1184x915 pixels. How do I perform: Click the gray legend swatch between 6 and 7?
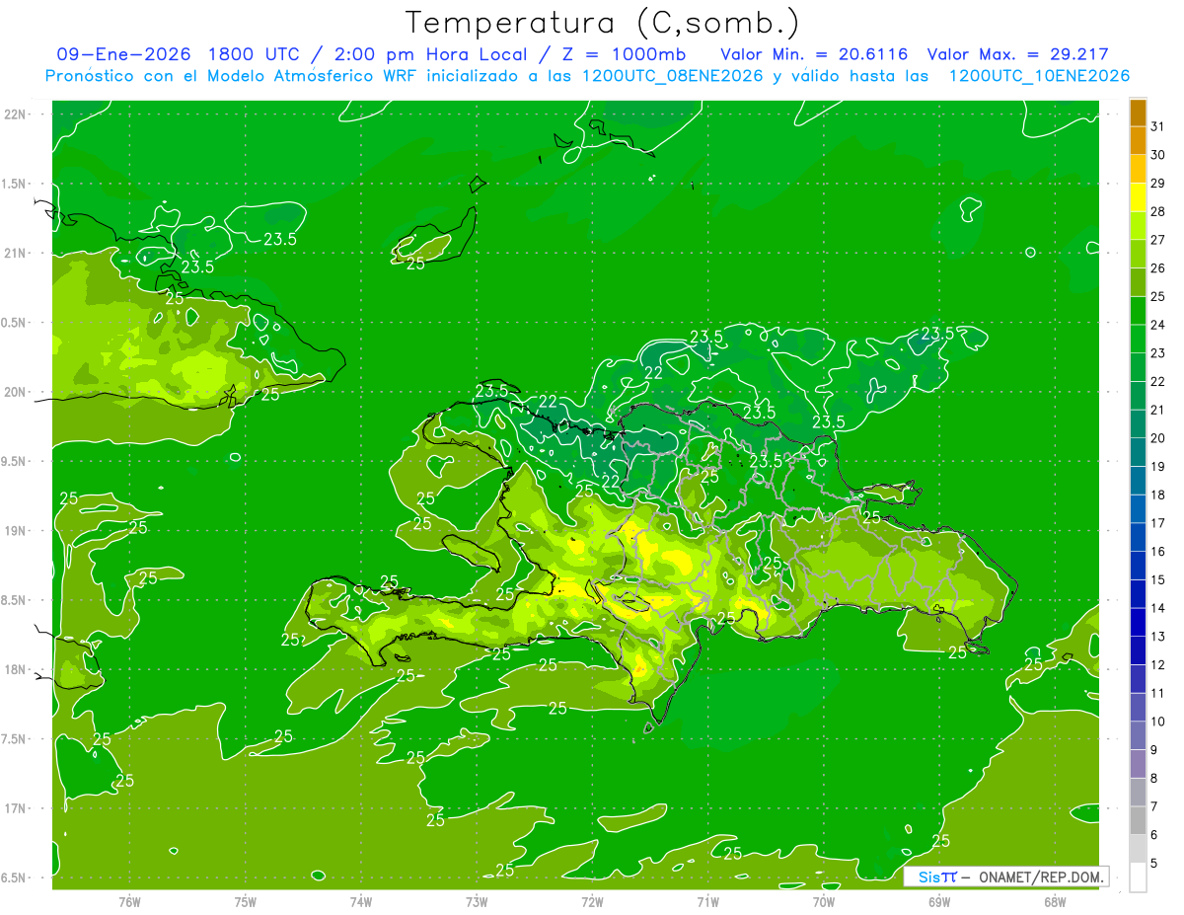1138,820
